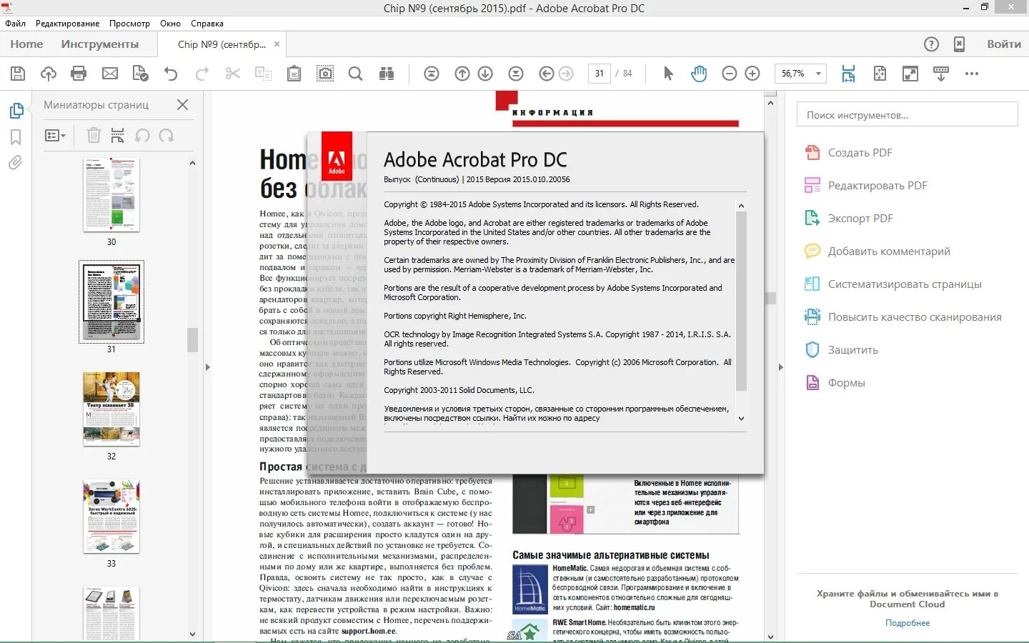Open the Bookmarks panel icon

(x=16, y=136)
